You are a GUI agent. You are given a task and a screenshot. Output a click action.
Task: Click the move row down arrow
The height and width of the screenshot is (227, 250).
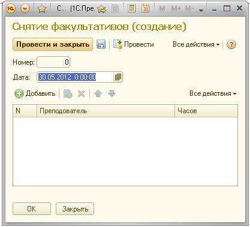point(112,93)
